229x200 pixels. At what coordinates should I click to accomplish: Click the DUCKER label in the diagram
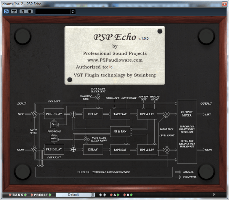pos(83,172)
